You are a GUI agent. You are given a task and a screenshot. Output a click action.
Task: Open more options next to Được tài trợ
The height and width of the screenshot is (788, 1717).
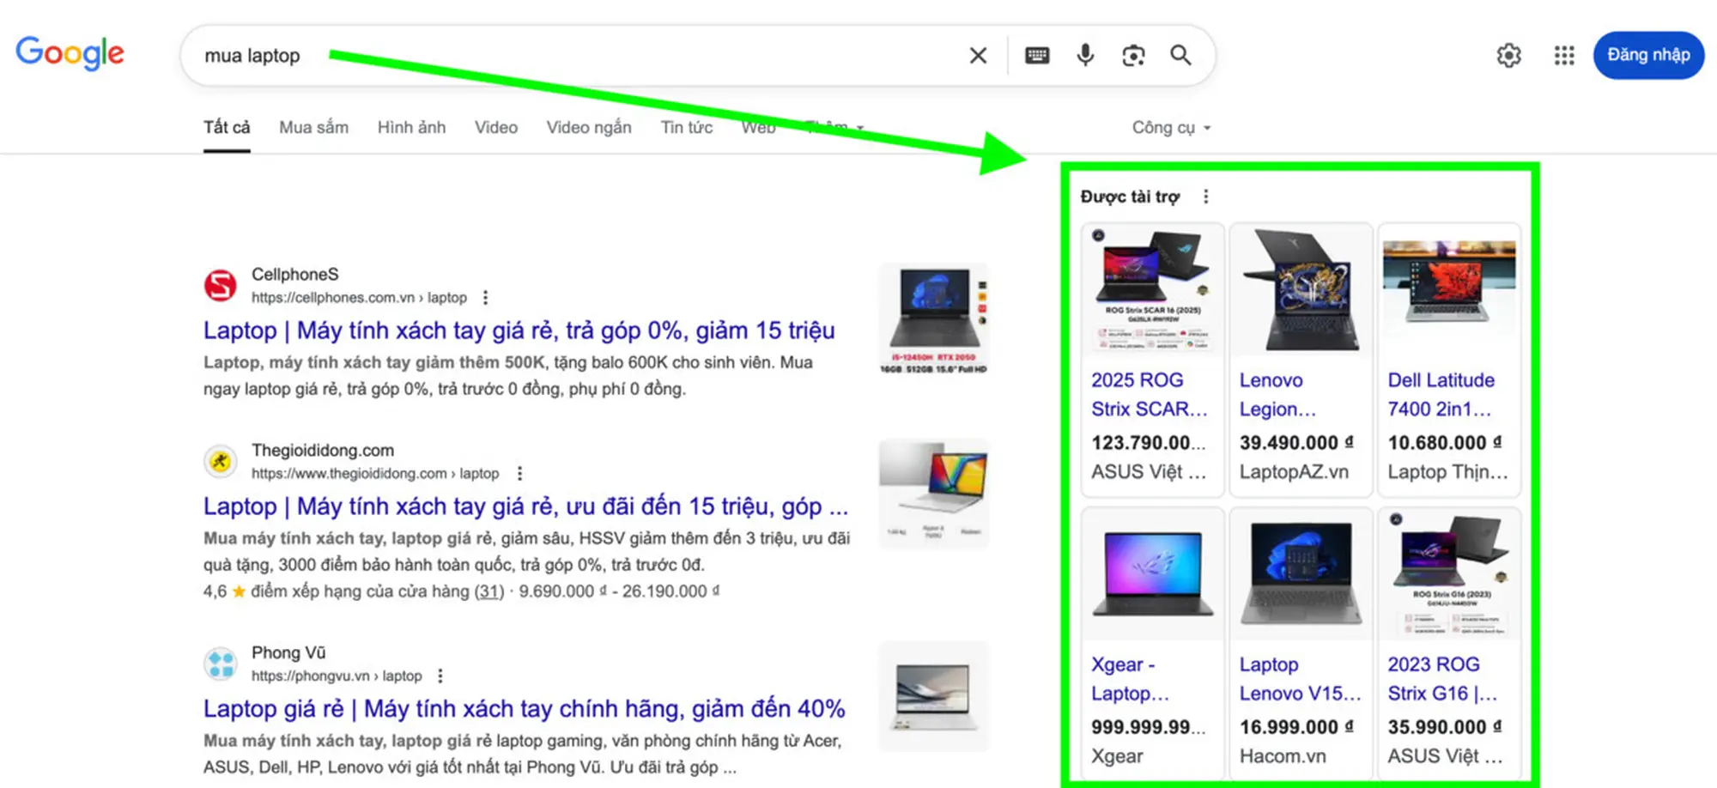tap(1205, 197)
